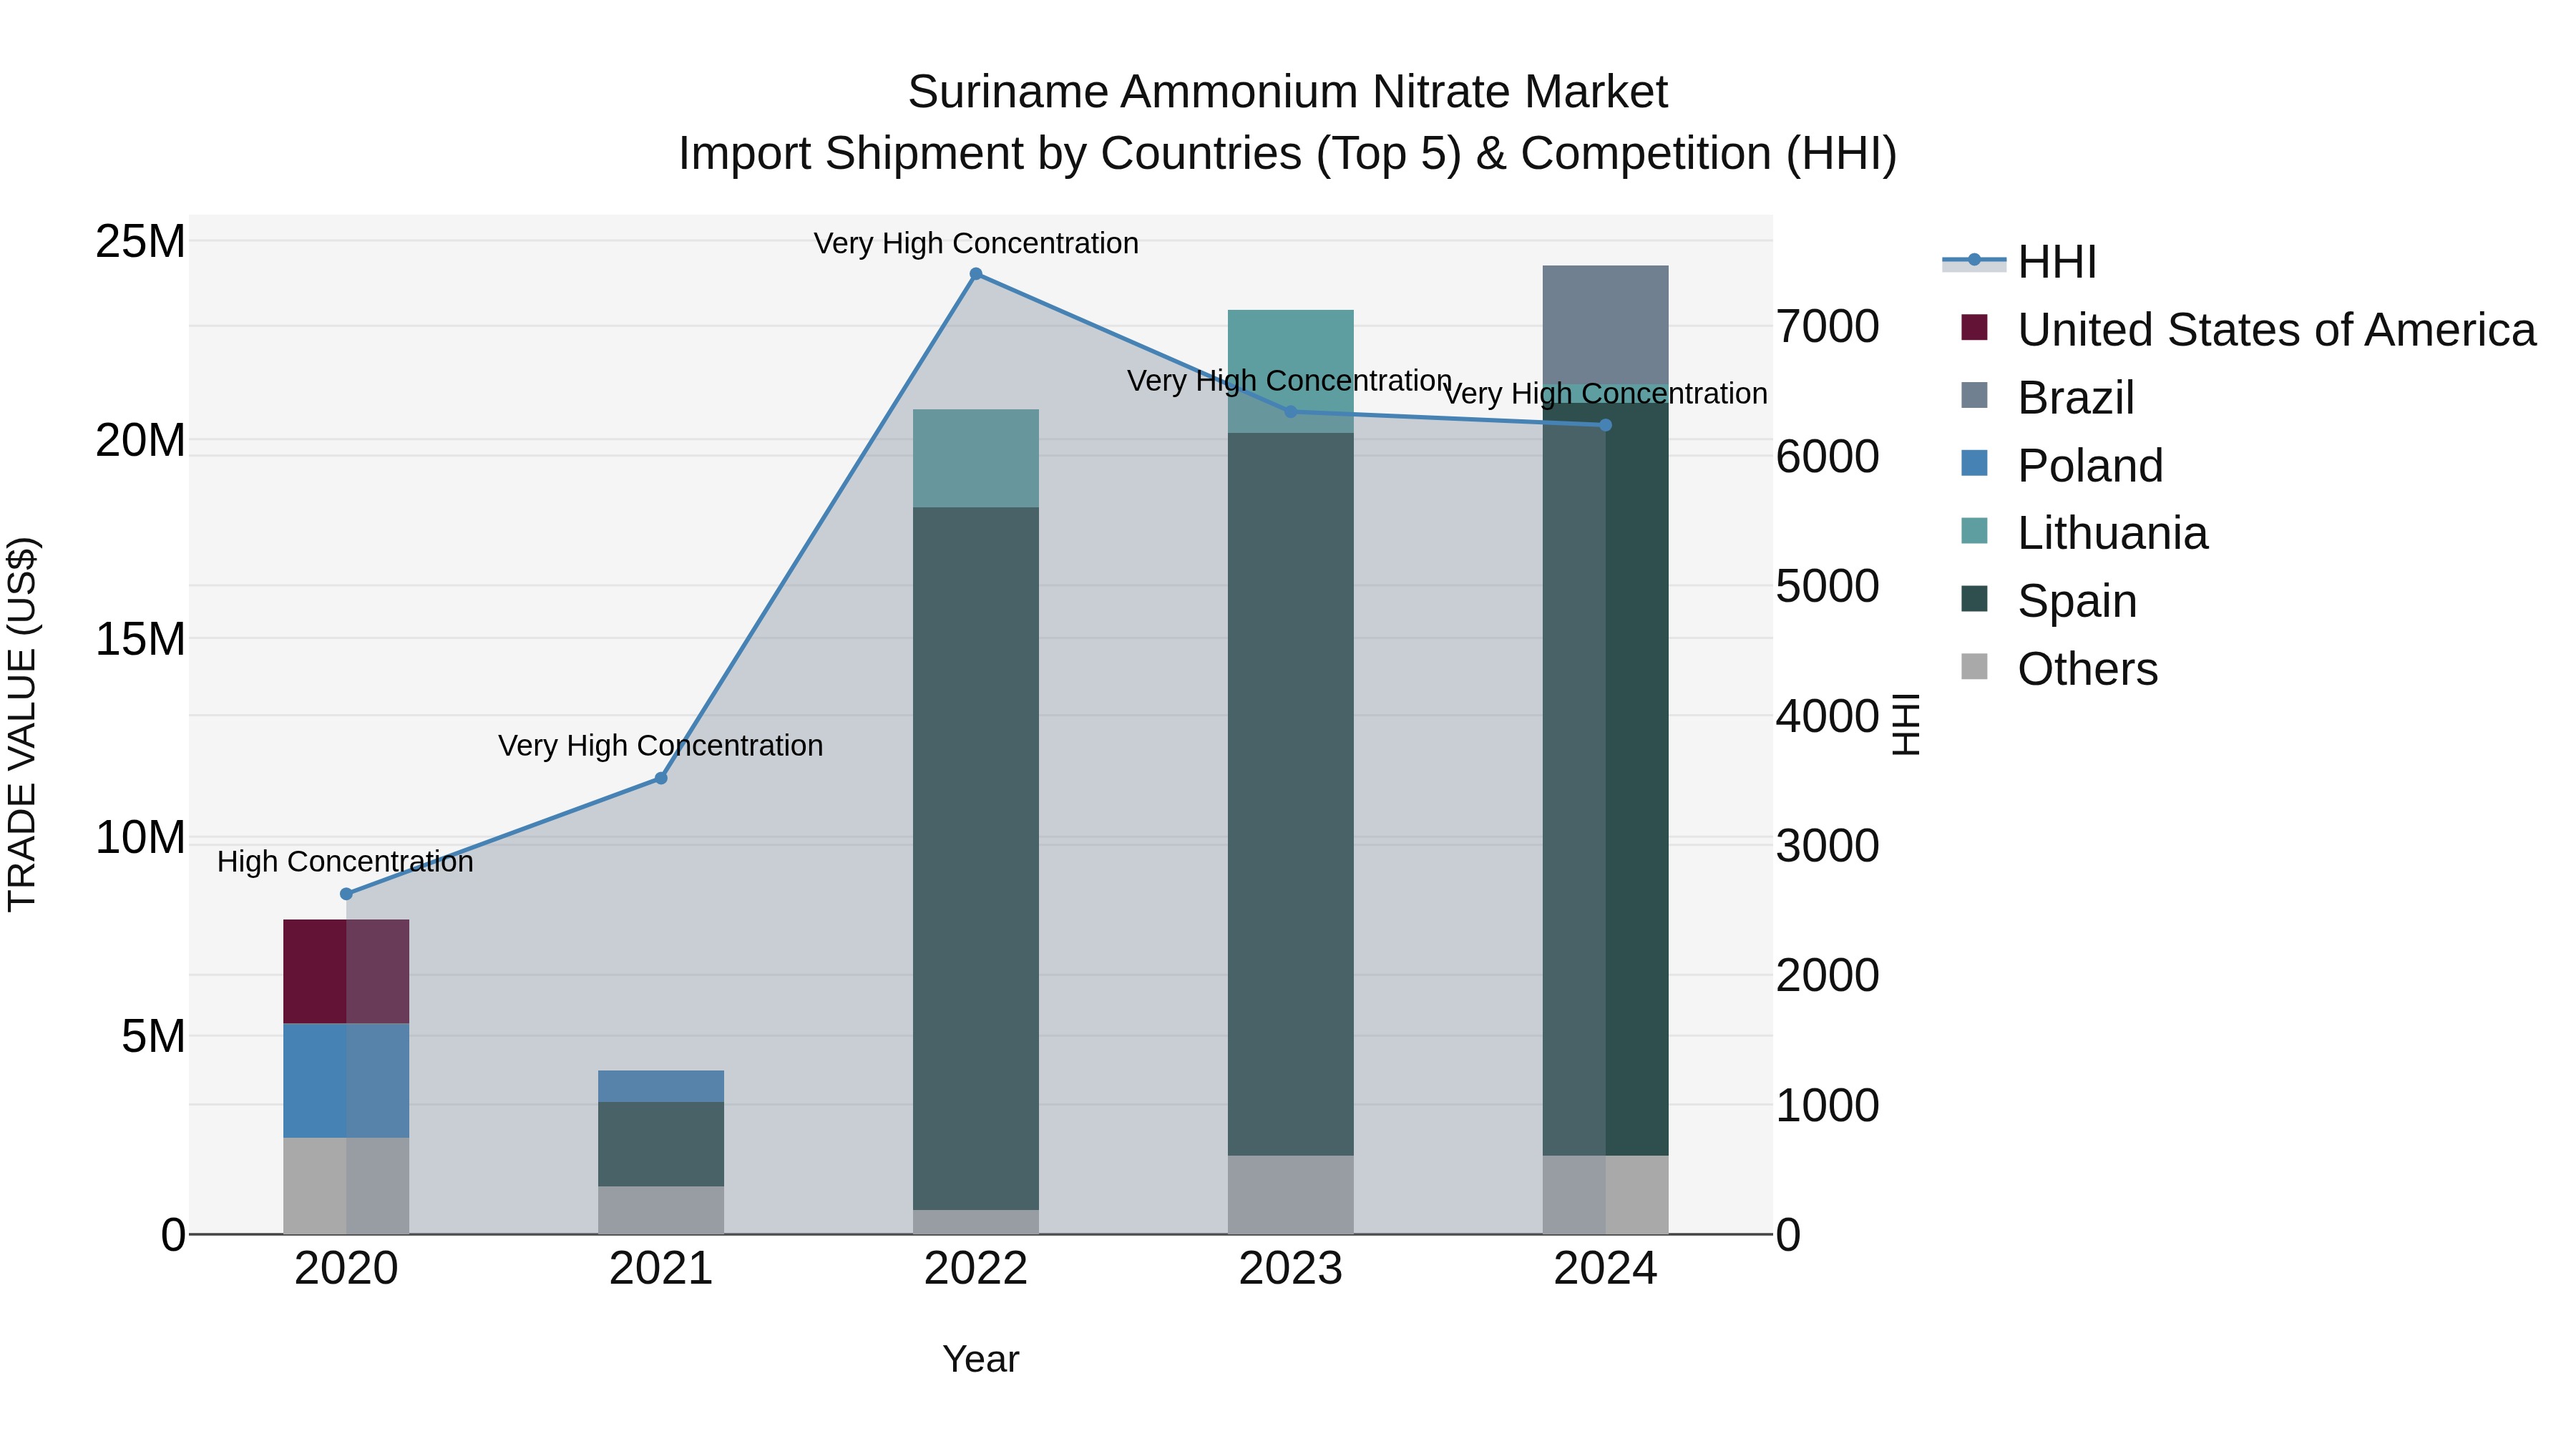The image size is (2576, 1449).
Task: Click the 2023 Spain bar segment
Action: (x=1291, y=794)
